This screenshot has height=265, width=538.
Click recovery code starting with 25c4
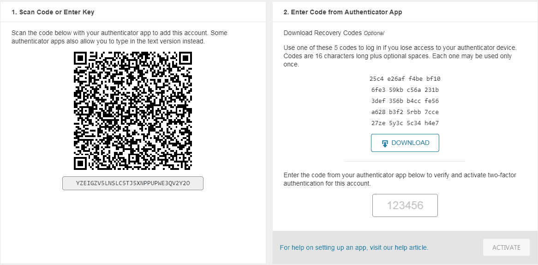tap(405, 78)
